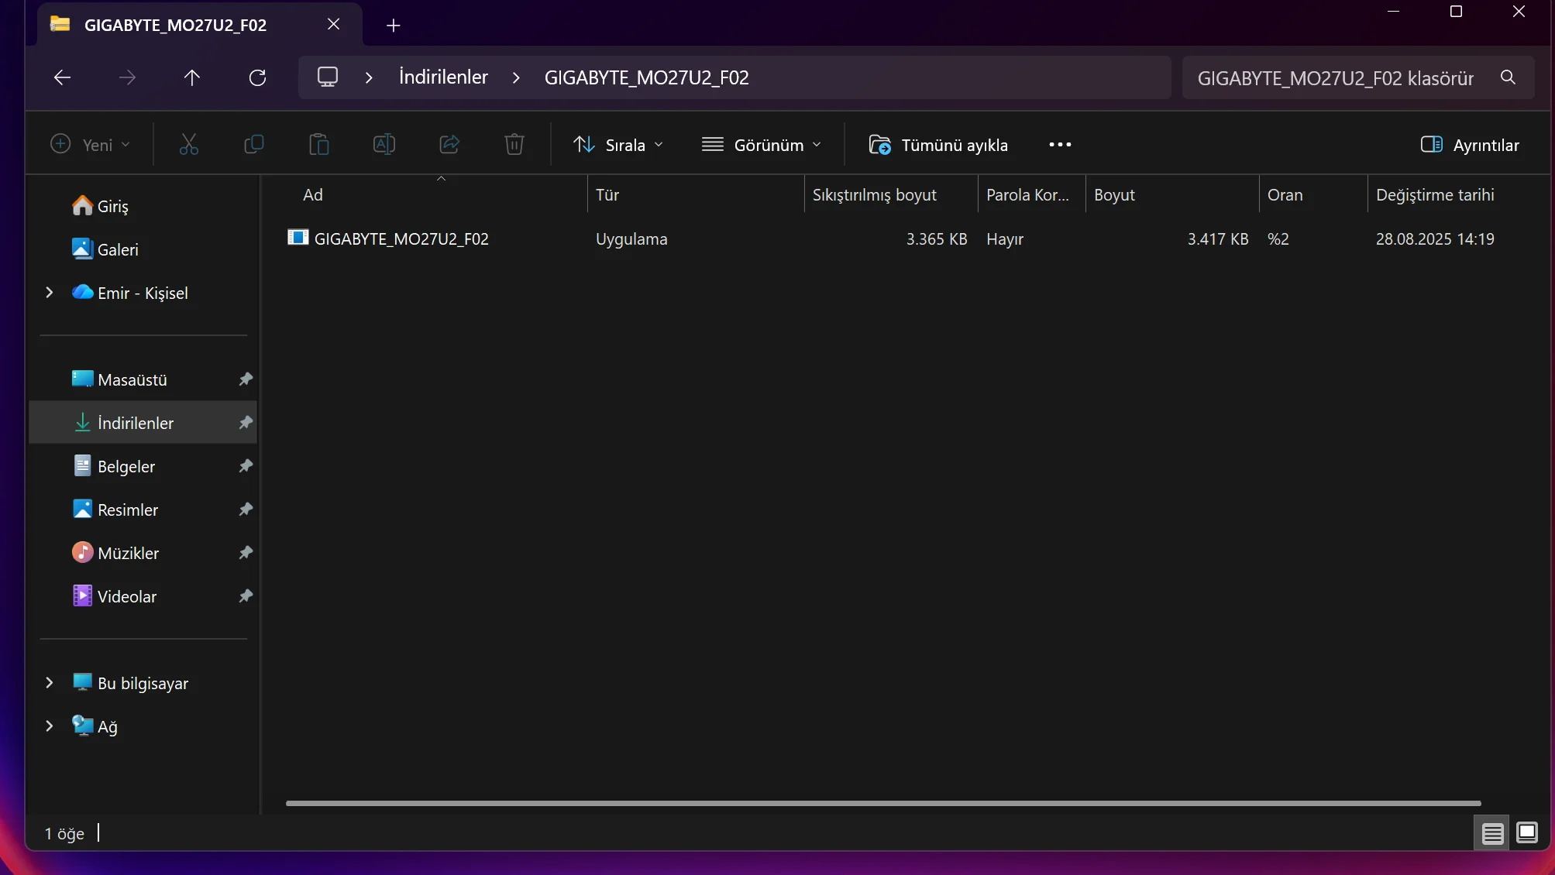Screen dimensions: 1555x875
Task: Click the horizontal scrollbar in file list
Action: (x=883, y=803)
